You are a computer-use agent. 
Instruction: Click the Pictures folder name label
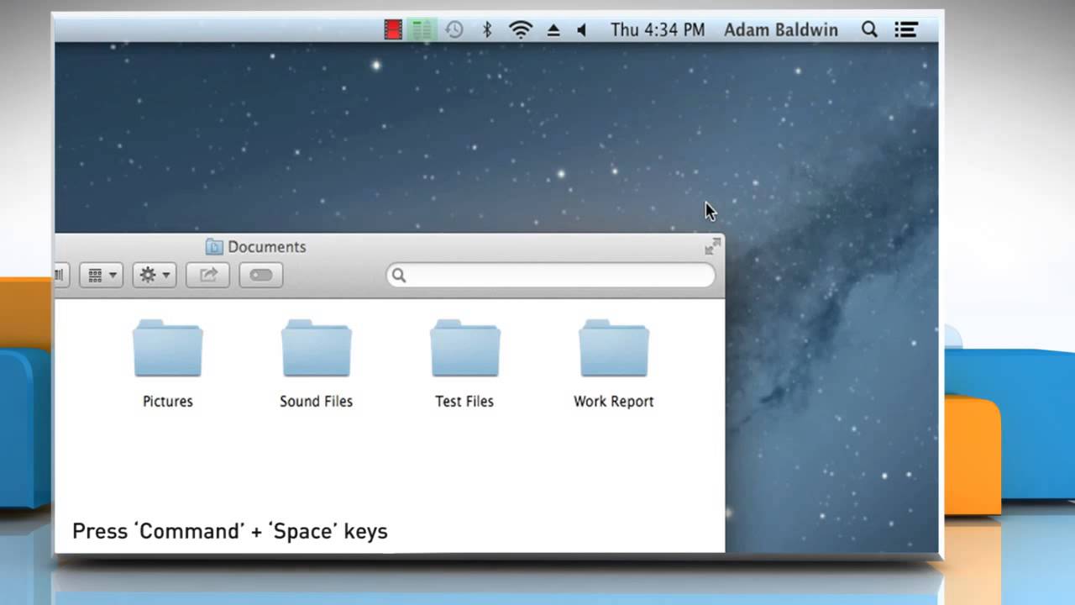tap(168, 402)
